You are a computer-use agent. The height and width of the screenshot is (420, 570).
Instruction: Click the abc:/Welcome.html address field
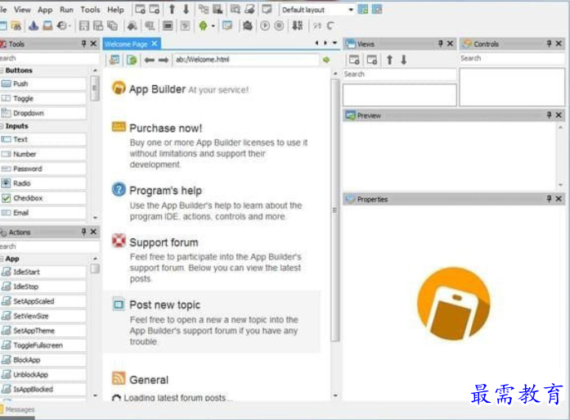[246, 59]
